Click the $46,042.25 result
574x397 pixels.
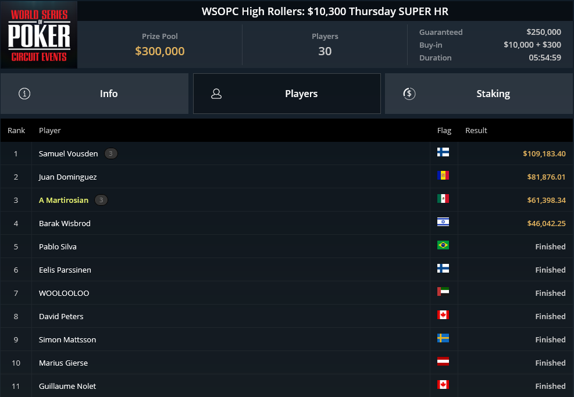coord(547,224)
